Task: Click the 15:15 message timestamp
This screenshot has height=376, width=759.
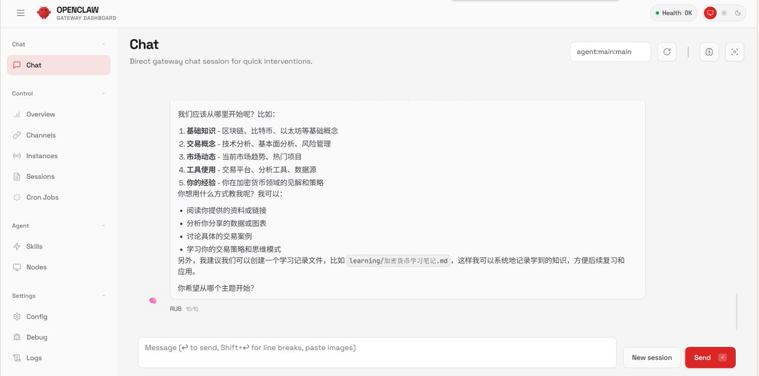Action: 192,309
